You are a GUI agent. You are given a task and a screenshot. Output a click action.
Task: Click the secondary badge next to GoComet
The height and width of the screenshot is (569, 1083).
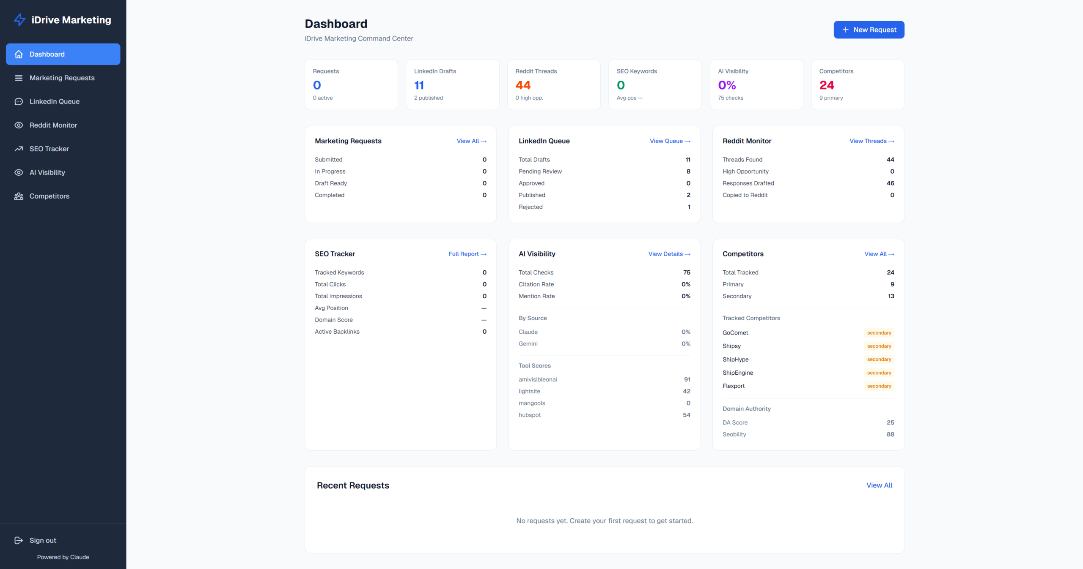[x=879, y=333]
